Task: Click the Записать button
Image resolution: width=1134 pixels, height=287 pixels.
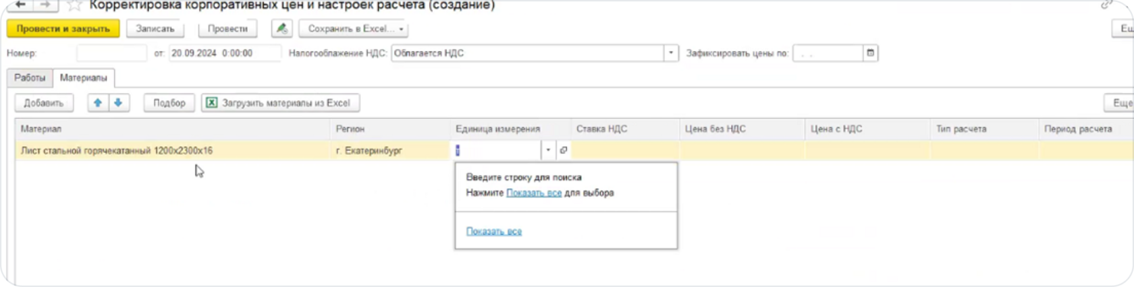Action: (155, 29)
